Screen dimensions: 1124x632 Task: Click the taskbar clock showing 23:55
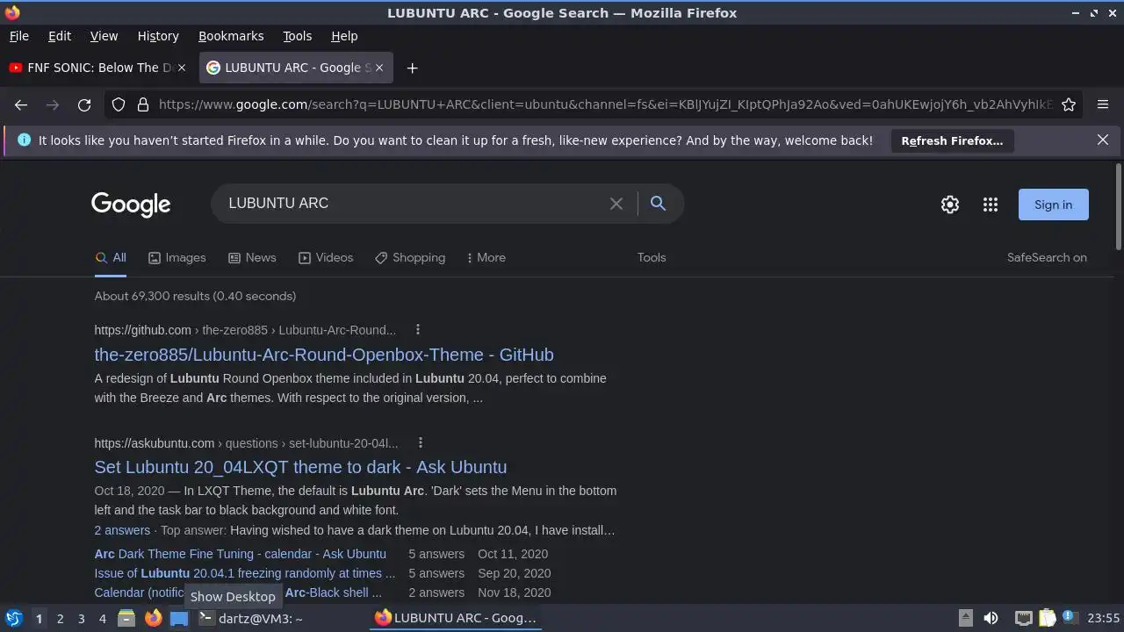point(1103,618)
